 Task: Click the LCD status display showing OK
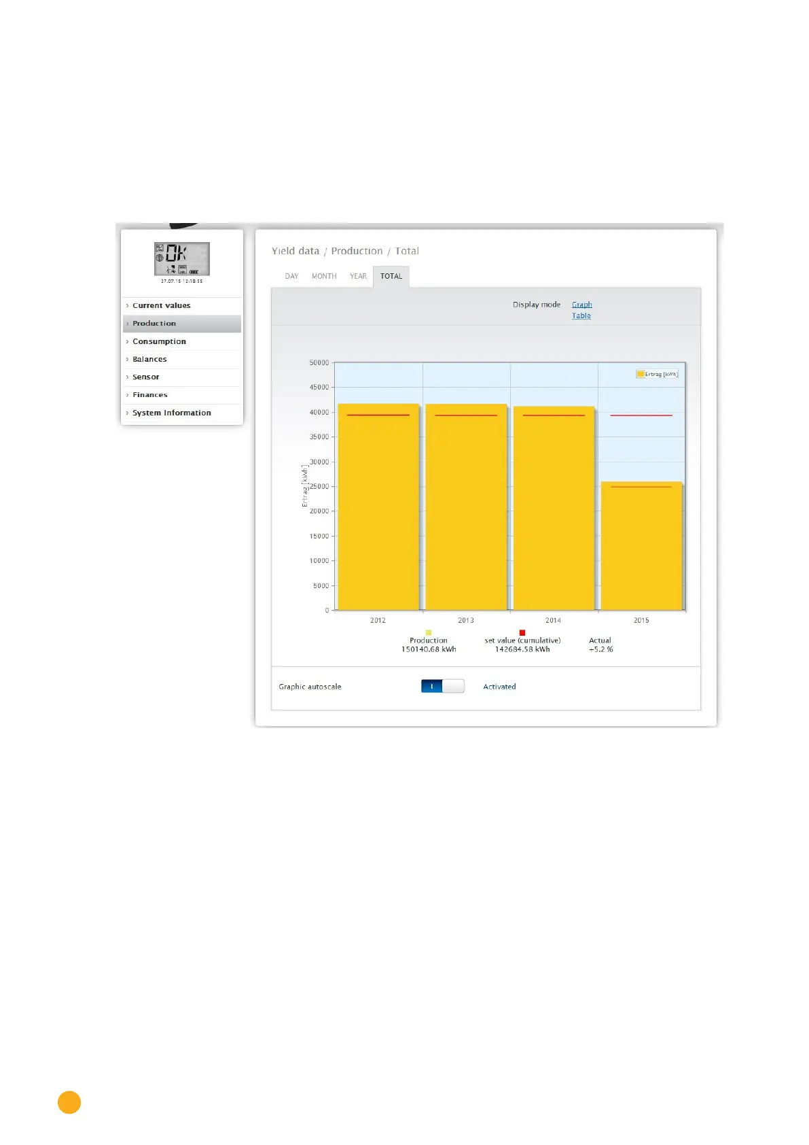[x=181, y=258]
